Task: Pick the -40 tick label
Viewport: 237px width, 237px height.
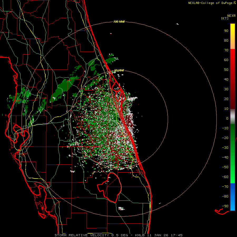Action: point(225,157)
